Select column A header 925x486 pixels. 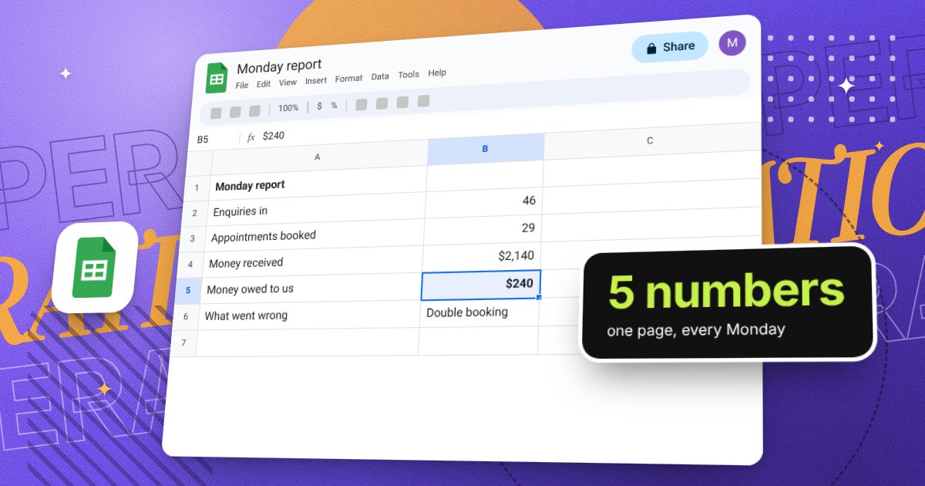pos(318,157)
